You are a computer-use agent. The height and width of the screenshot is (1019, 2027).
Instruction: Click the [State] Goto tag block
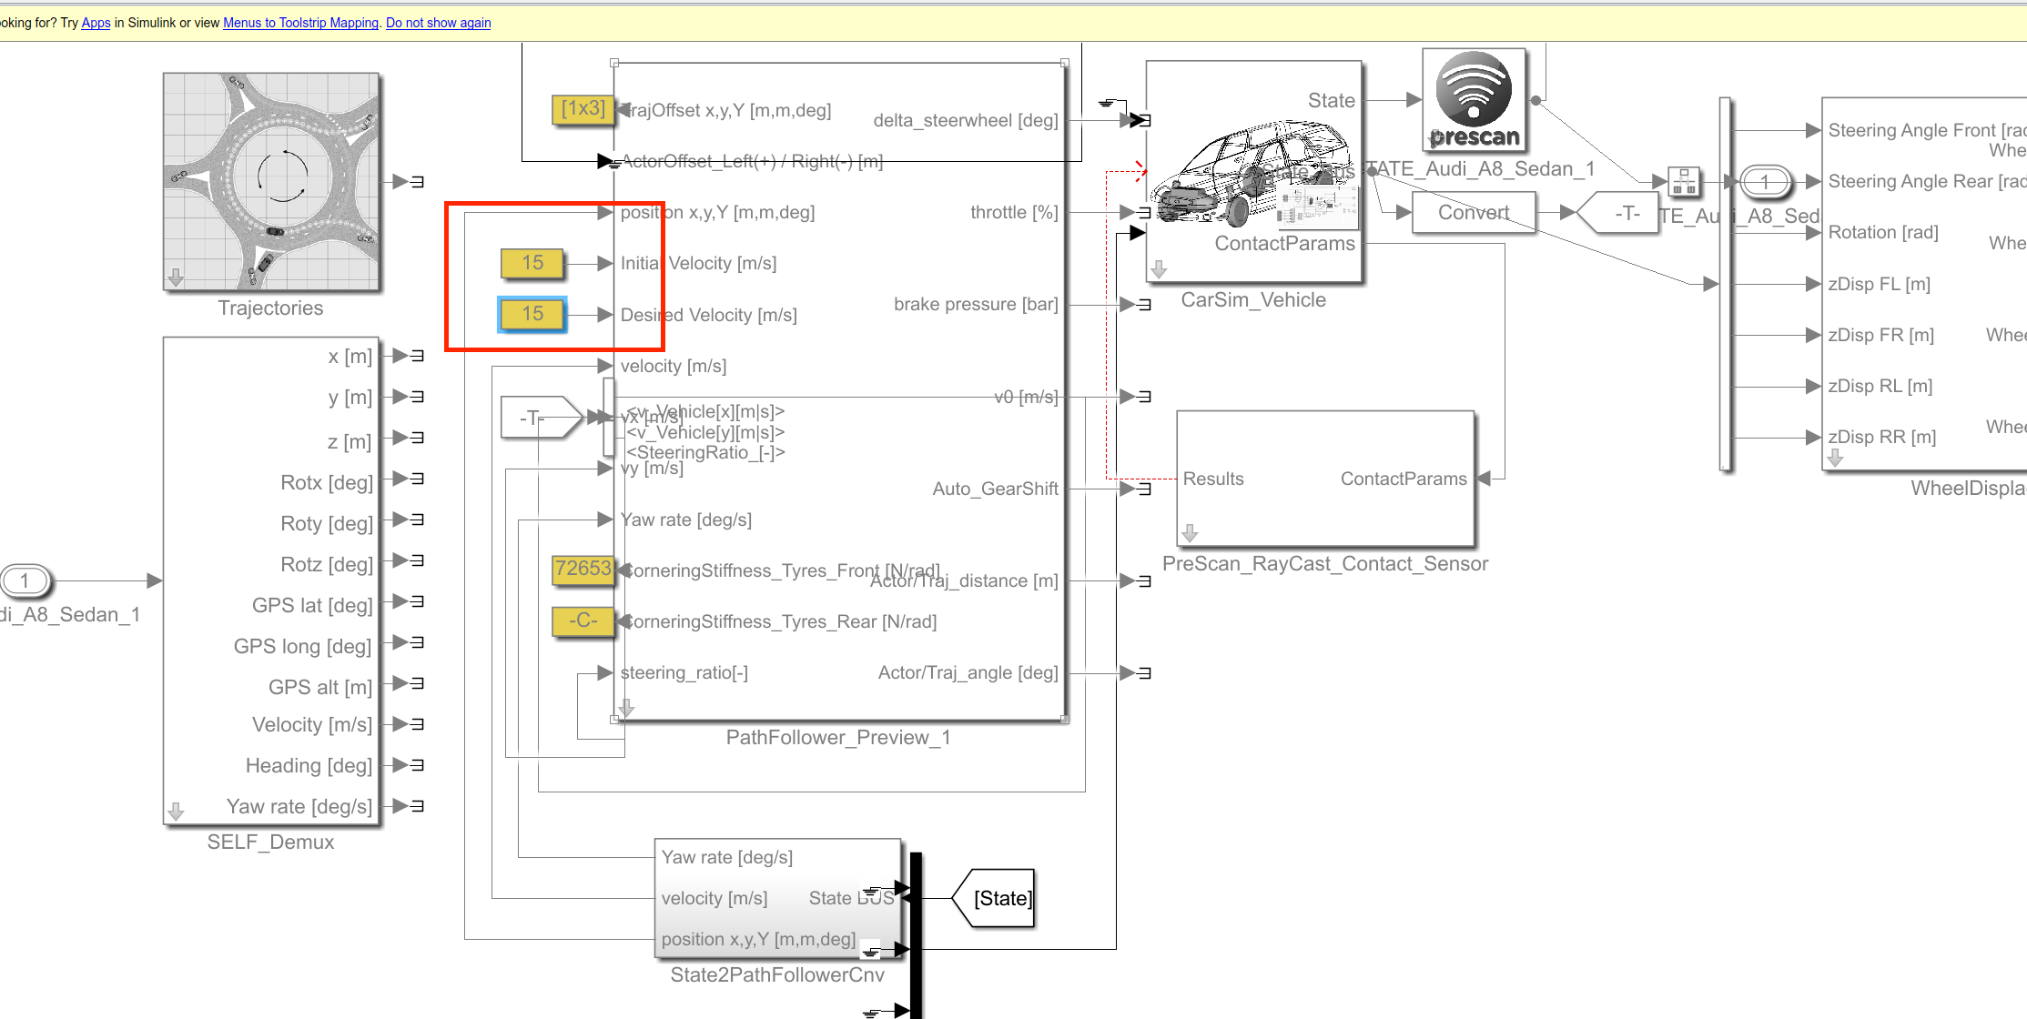click(997, 898)
